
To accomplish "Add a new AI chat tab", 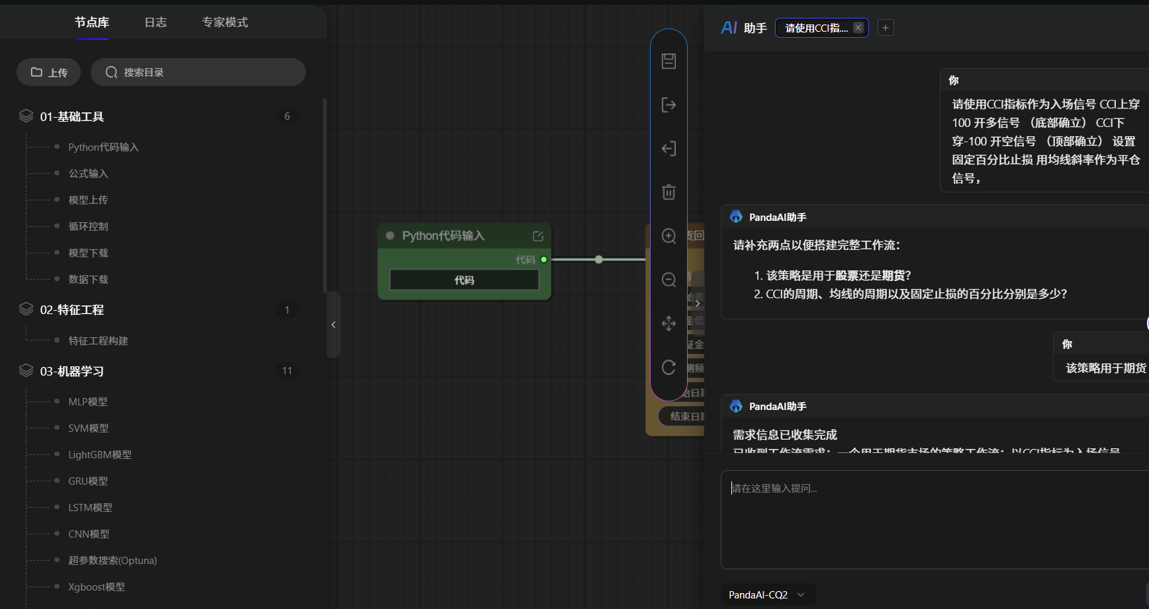I will pos(886,28).
